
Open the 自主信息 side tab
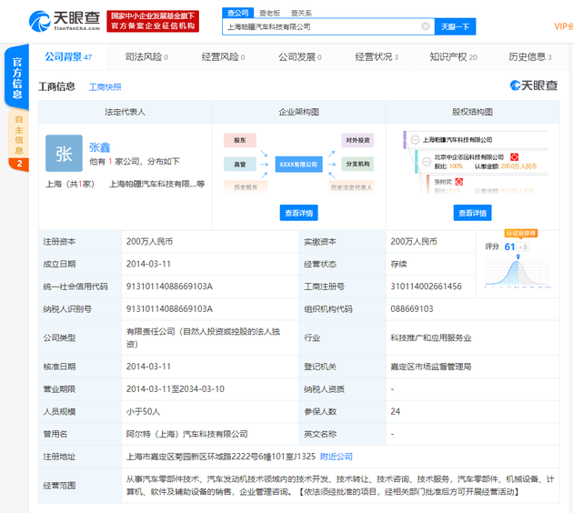click(x=19, y=142)
